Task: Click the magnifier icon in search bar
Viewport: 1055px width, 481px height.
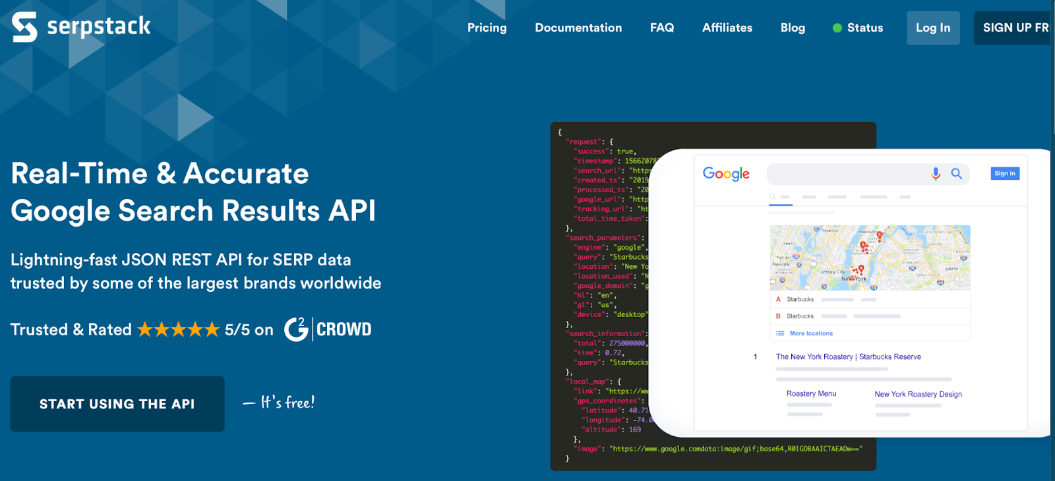Action: (956, 174)
